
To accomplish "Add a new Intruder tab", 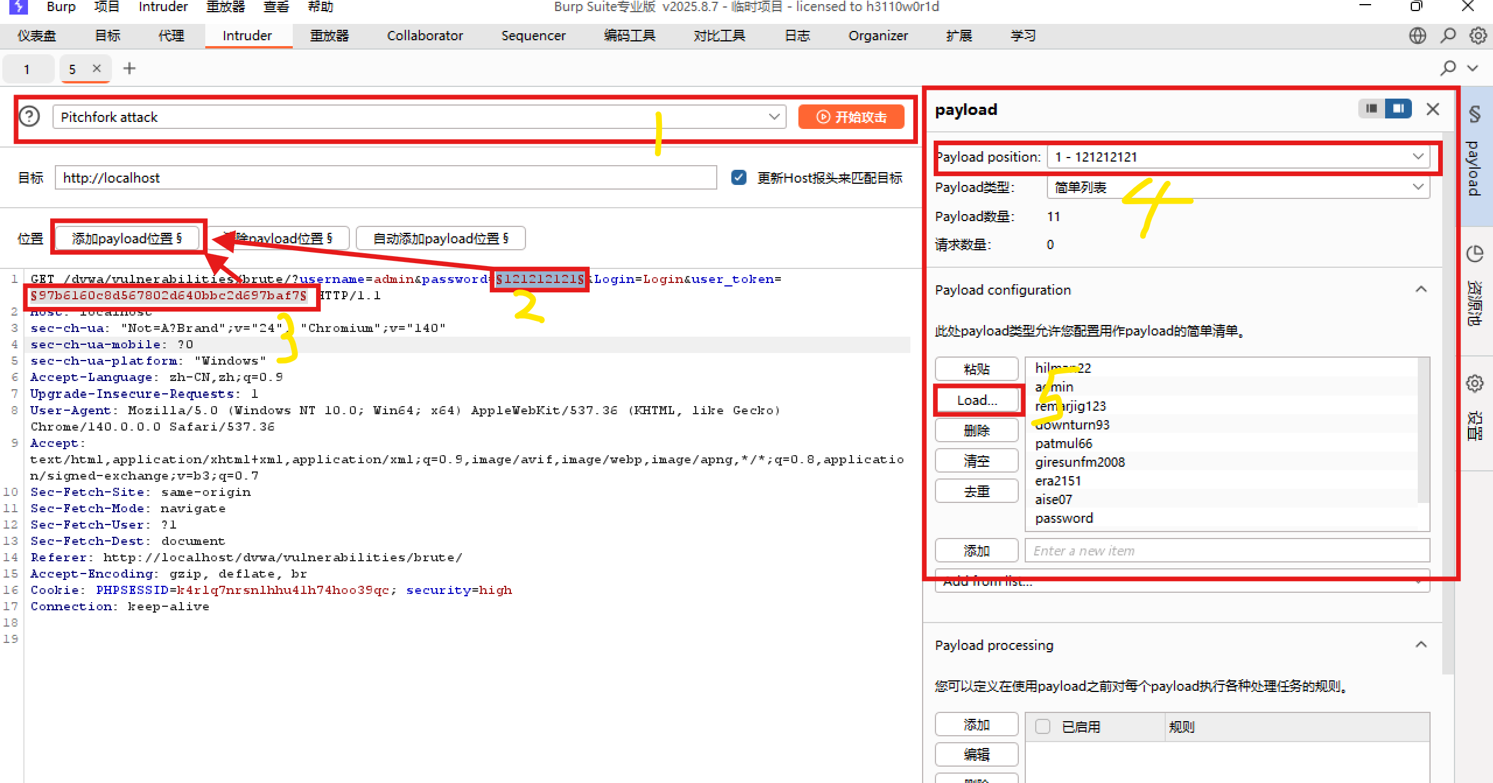I will (129, 69).
